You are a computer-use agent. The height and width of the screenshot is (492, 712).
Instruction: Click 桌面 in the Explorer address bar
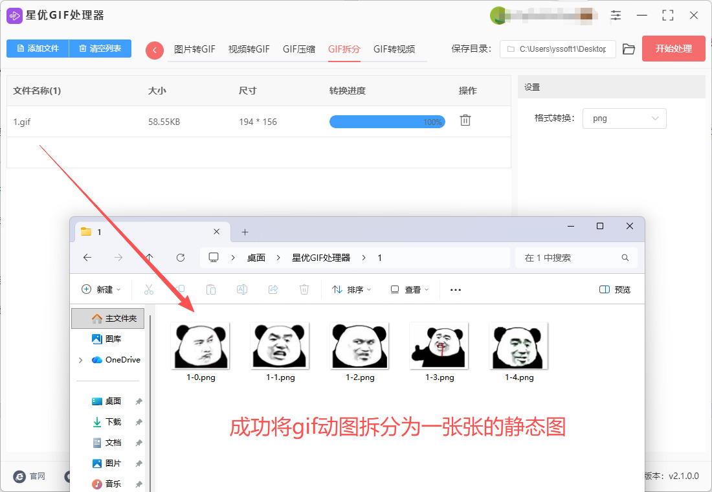pyautogui.click(x=256, y=258)
